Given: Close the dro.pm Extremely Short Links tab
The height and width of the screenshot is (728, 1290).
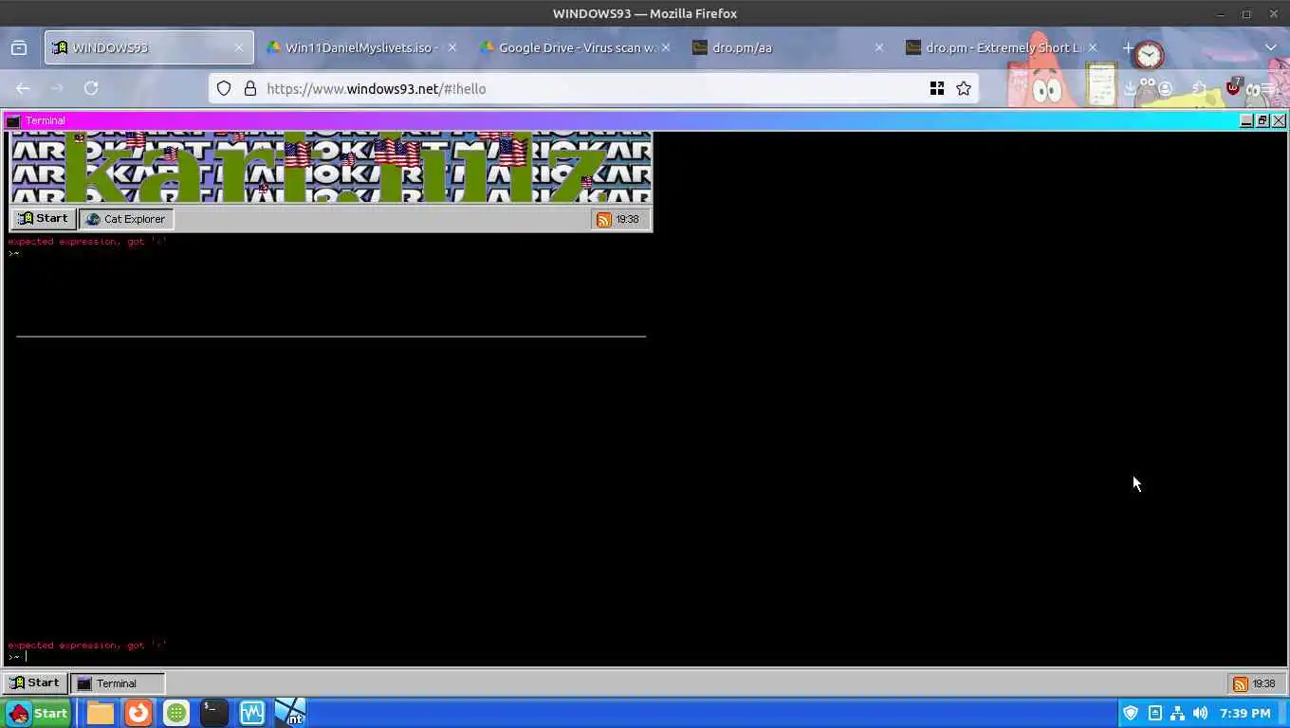Looking at the screenshot, I should click(x=1093, y=47).
